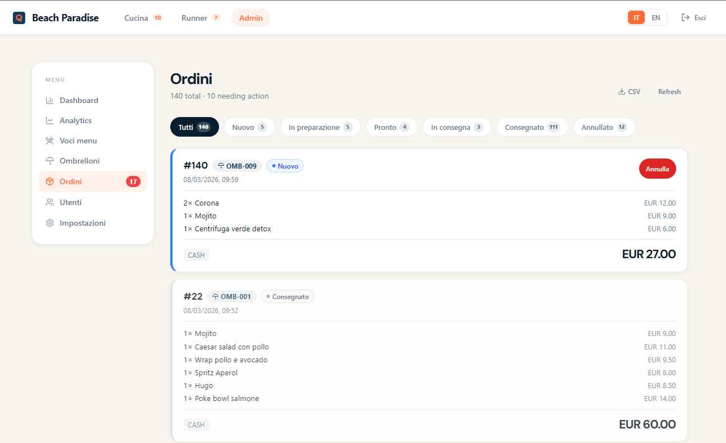The width and height of the screenshot is (726, 443).
Task: Click the Utenti people icon
Action: click(x=50, y=202)
